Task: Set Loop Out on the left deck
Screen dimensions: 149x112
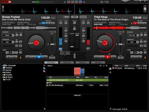Action: (14, 57)
